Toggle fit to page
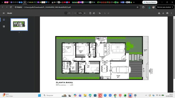The width and height of the screenshot is (175, 98). click(x=90, y=13)
